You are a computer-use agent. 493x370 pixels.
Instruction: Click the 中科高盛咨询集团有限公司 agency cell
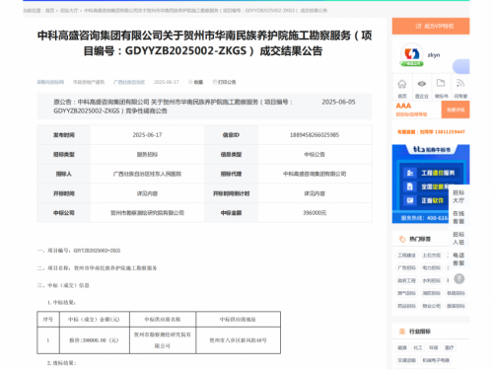point(315,174)
